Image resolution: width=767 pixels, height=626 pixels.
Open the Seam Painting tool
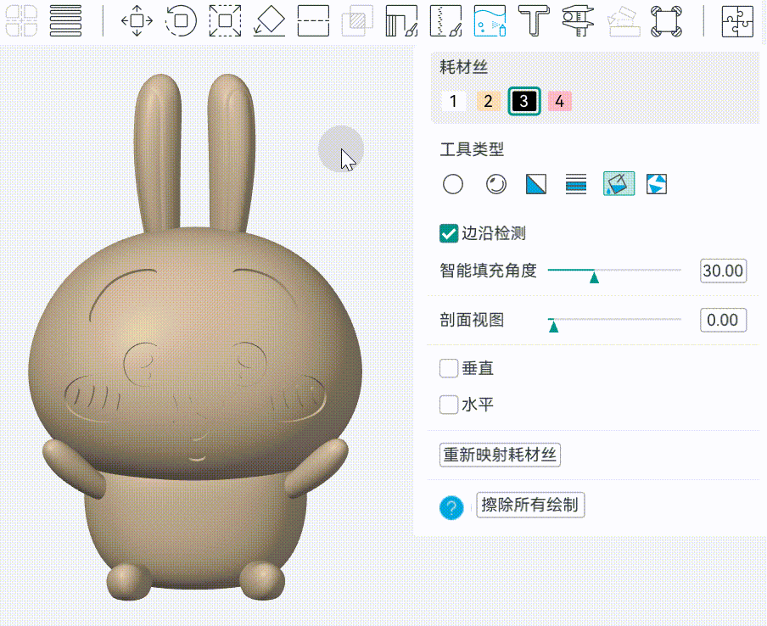tap(446, 20)
